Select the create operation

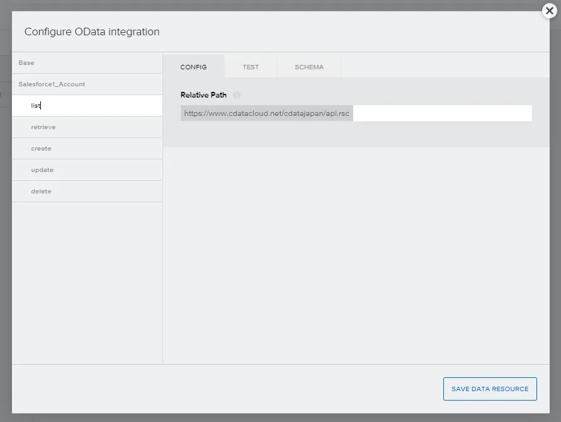click(41, 149)
